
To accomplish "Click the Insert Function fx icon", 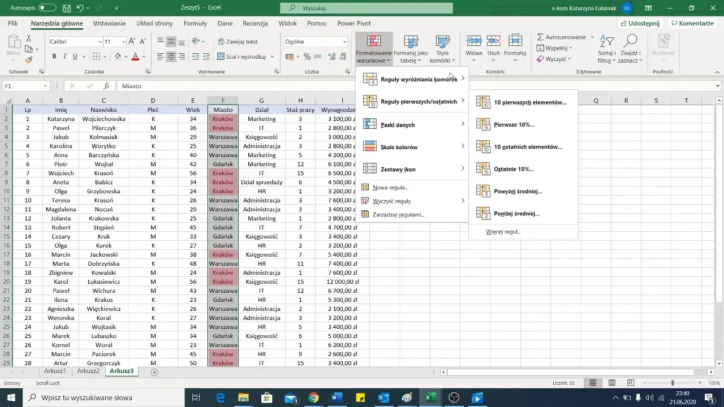I will pyautogui.click(x=106, y=86).
